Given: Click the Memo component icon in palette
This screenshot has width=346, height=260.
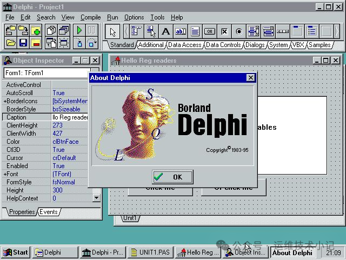Looking at the screenshot, I should click(x=195, y=31).
